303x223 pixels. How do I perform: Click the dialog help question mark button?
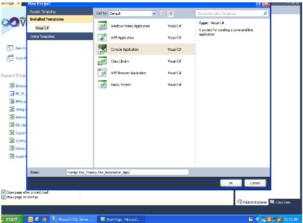click(259, 4)
